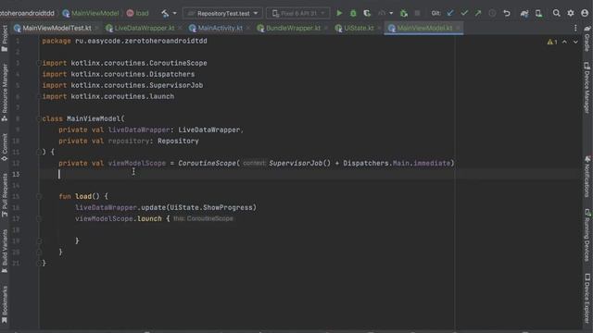Click the Stop square button
This screenshot has height=333, width=593.
coord(417,13)
